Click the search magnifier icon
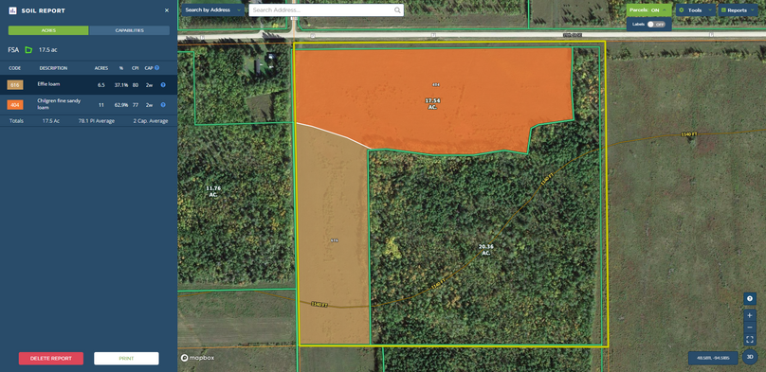766x372 pixels. (x=397, y=9)
